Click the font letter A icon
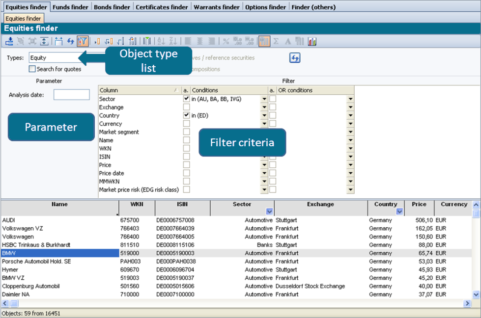This screenshot has width=481, height=318. [288, 42]
